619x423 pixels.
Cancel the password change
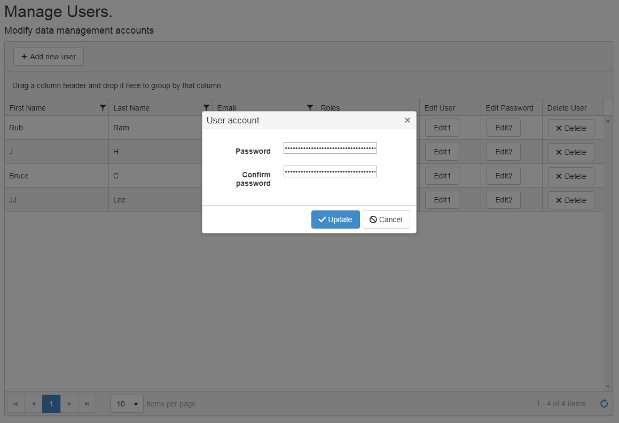(x=386, y=220)
